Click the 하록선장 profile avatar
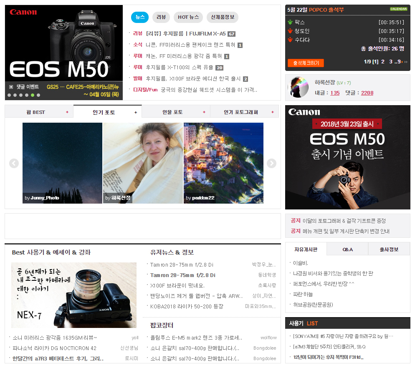Viewport: 415px width, 368px height. (299, 87)
